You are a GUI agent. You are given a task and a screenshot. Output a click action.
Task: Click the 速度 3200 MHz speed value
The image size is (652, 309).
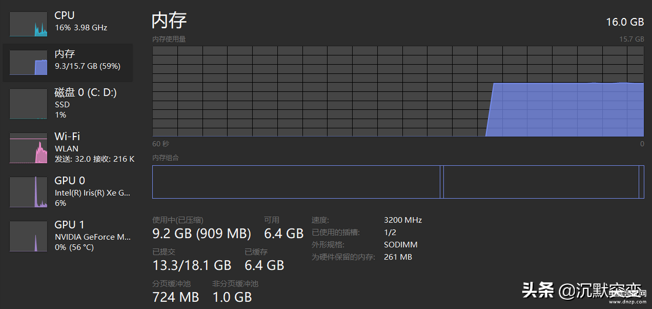(x=403, y=220)
